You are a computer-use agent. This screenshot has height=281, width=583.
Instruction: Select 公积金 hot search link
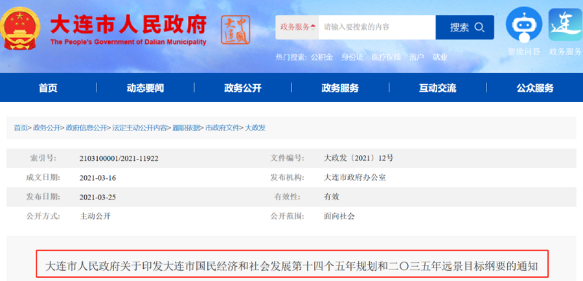pyautogui.click(x=321, y=57)
